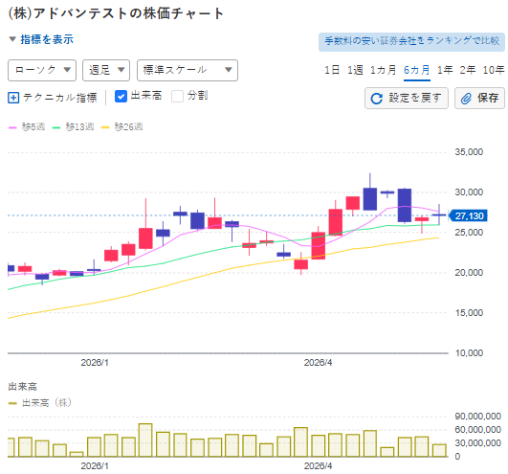Screen dimensions: 508x474
Task: Click the 出来高（株） legend entry
Action: coord(39,403)
